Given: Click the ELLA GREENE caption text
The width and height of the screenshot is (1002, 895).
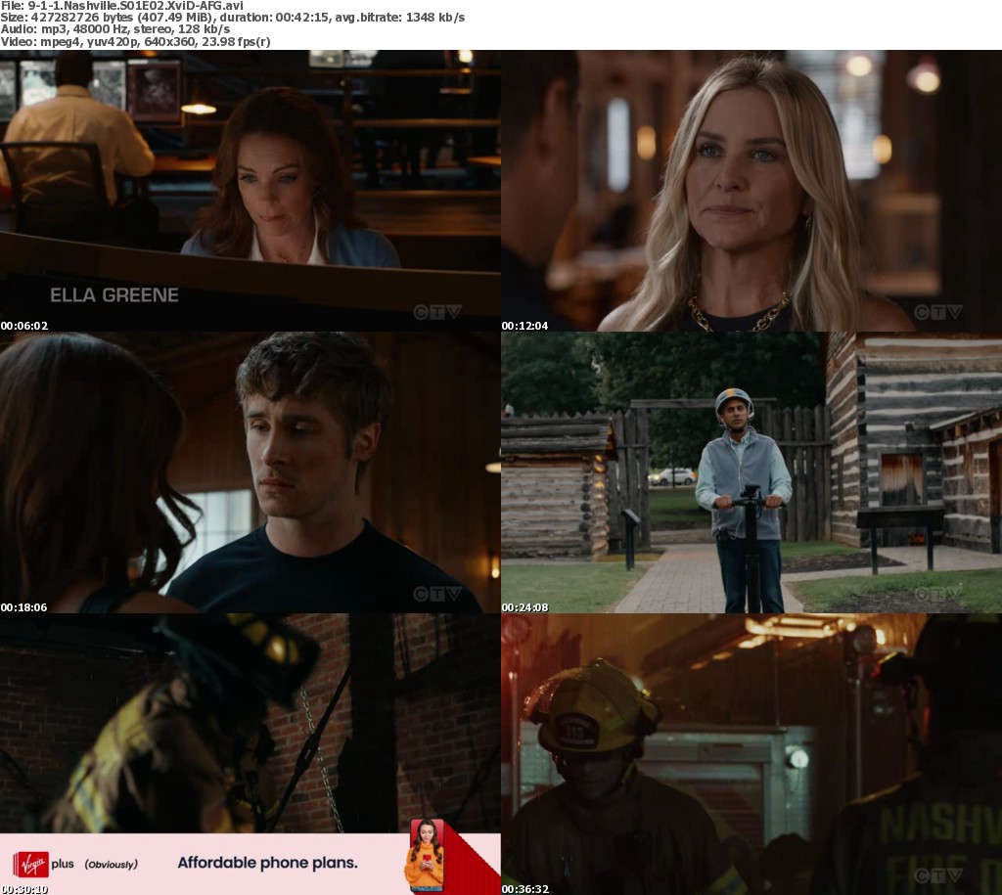Looking at the screenshot, I should 114,295.
